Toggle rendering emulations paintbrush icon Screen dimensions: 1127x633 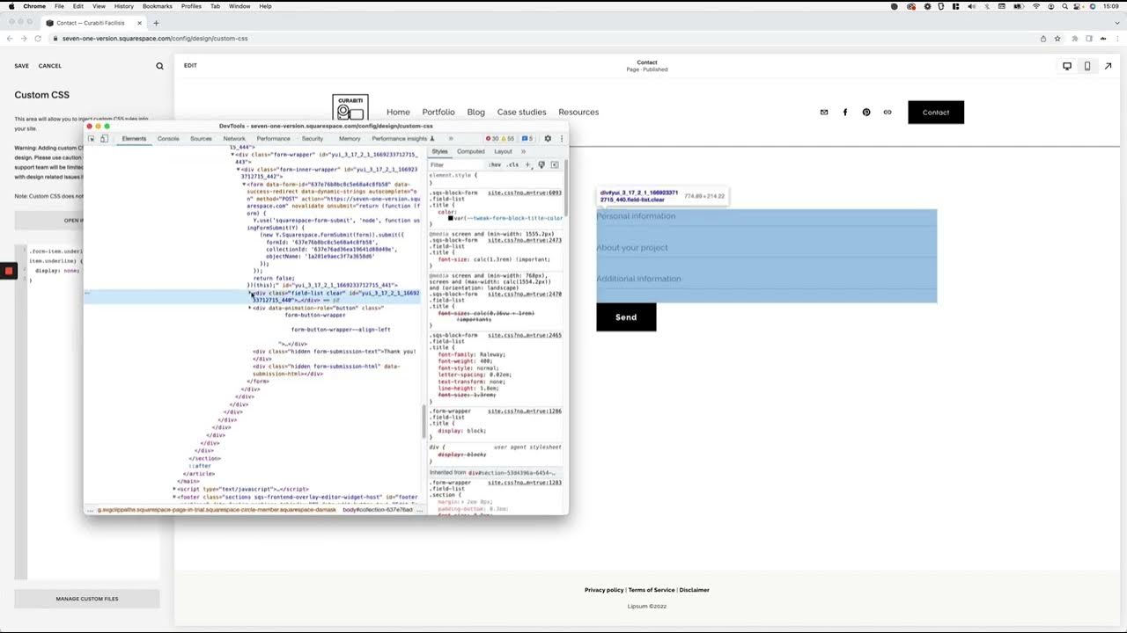coord(541,164)
